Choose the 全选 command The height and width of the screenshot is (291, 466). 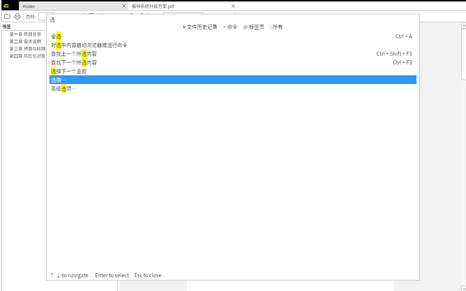tap(233, 36)
